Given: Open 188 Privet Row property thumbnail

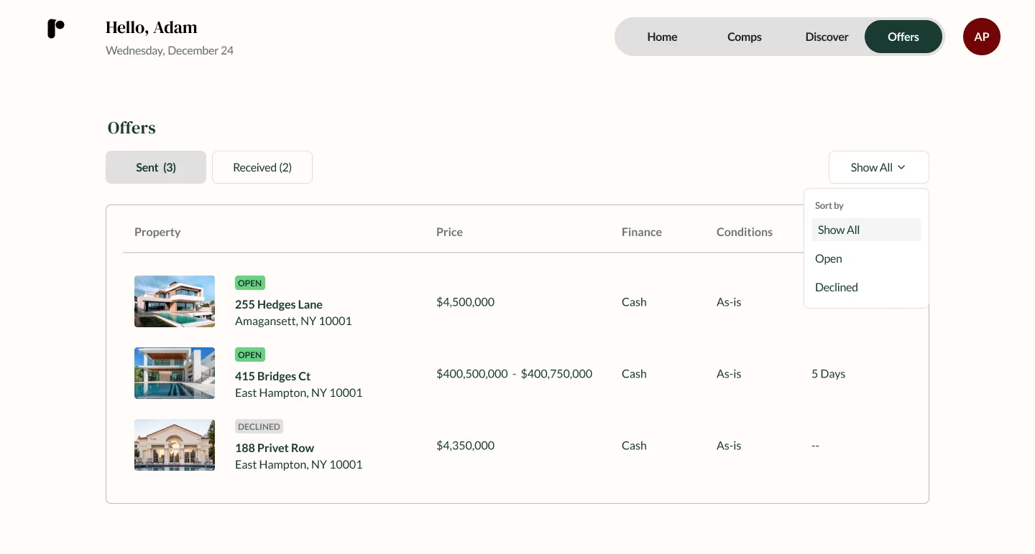Looking at the screenshot, I should (x=175, y=445).
